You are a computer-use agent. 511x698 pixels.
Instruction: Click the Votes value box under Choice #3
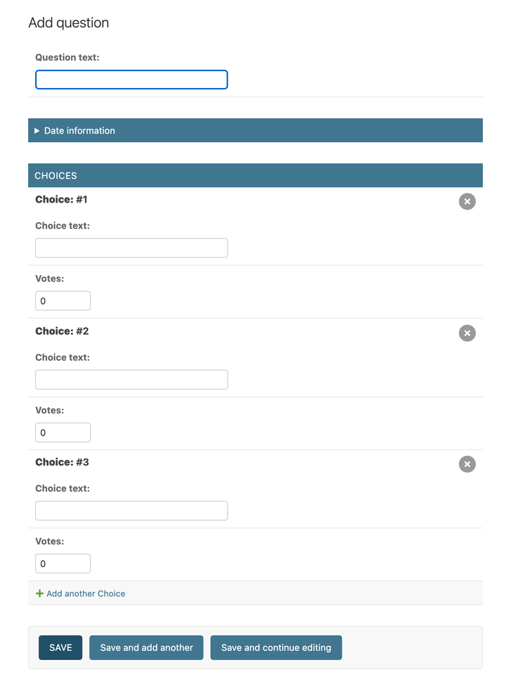click(63, 563)
